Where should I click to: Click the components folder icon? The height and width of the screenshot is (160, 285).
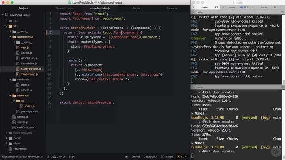(x=14, y=37)
